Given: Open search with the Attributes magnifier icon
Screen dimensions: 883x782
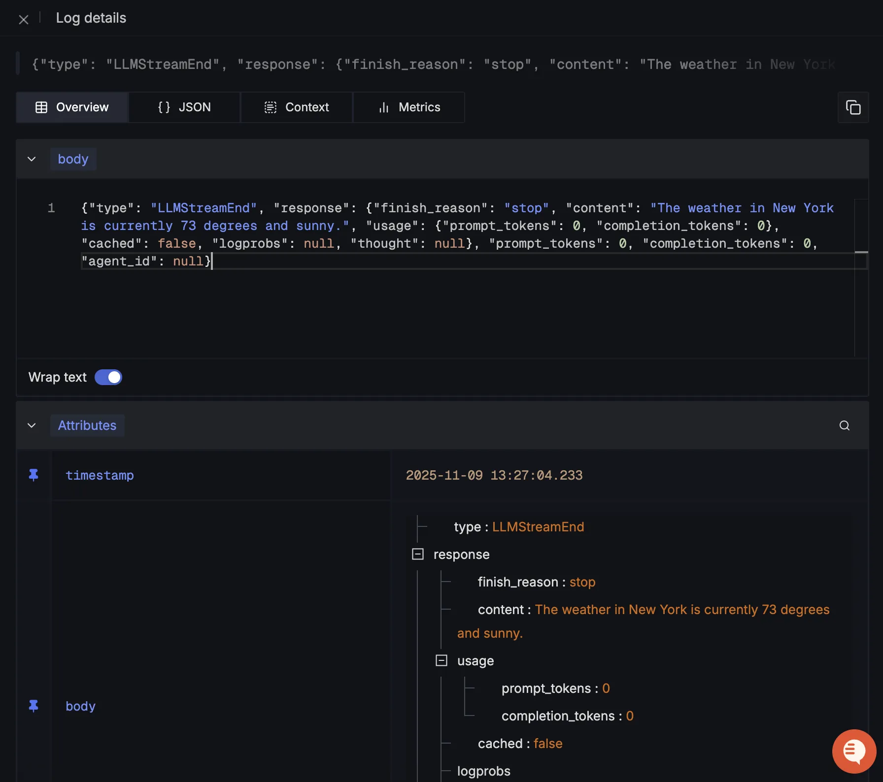Looking at the screenshot, I should 844,425.
